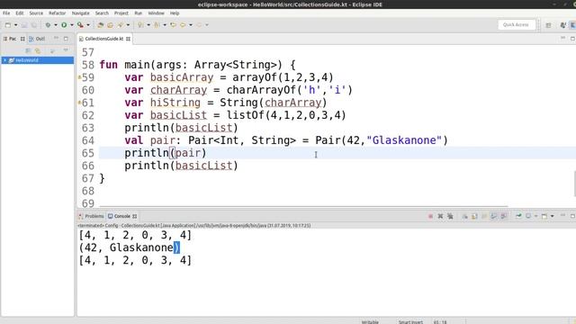Click into the Quick Access search field
576x324 pixels.
click(x=516, y=25)
